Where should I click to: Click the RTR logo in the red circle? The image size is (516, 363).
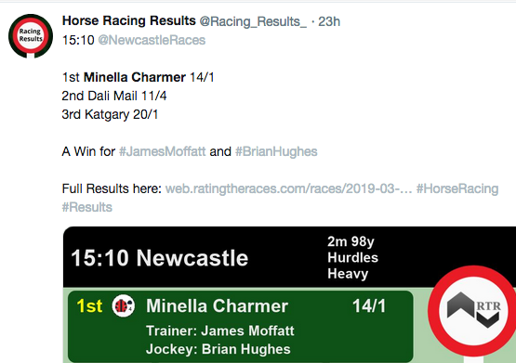click(473, 311)
